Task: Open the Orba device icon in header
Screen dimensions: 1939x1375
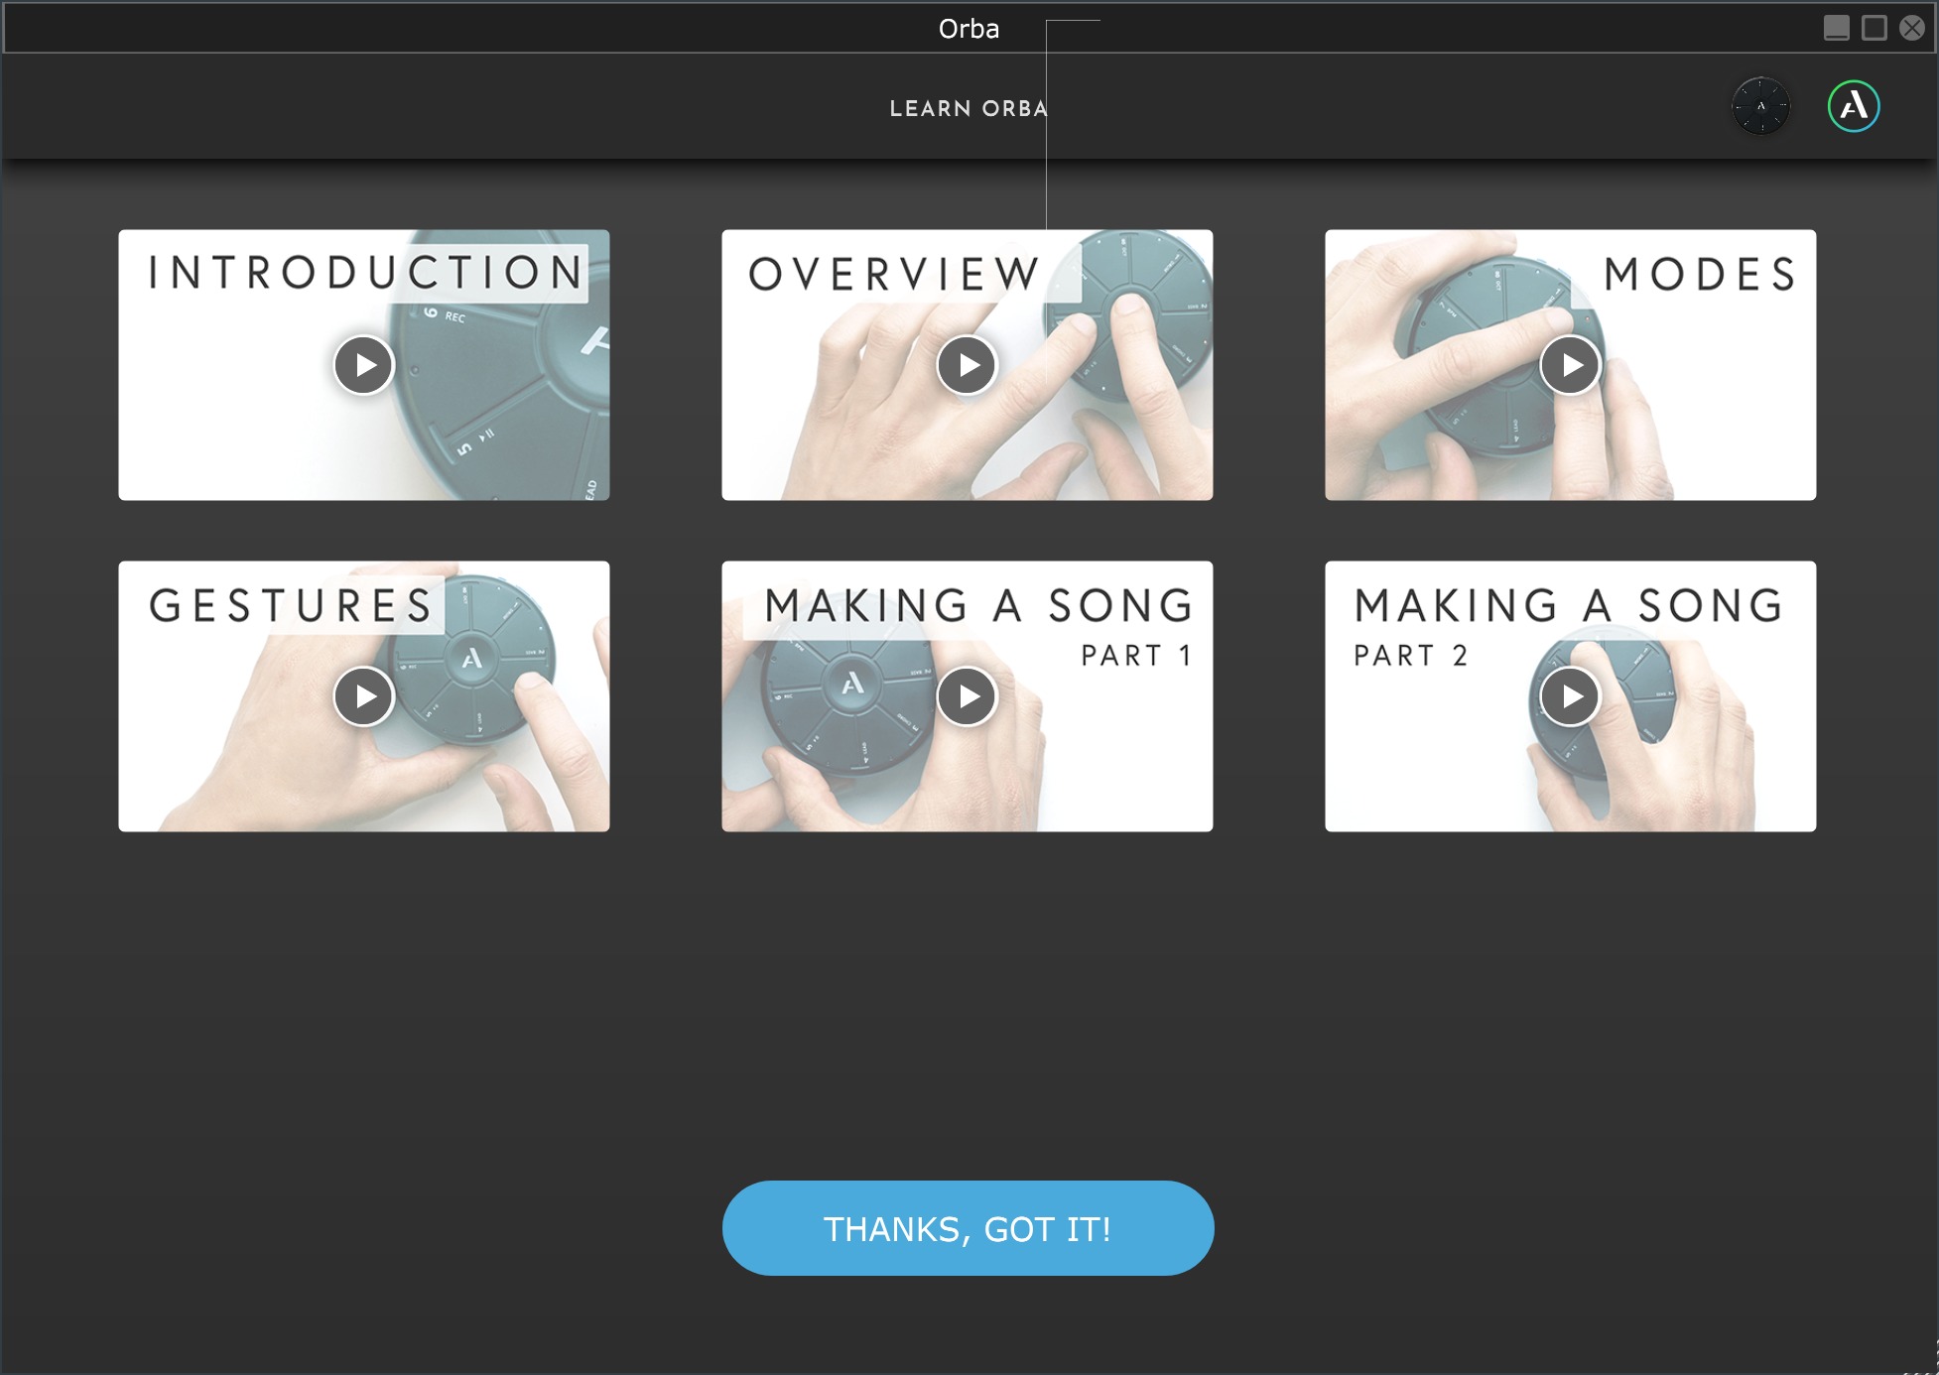Action: (1761, 106)
